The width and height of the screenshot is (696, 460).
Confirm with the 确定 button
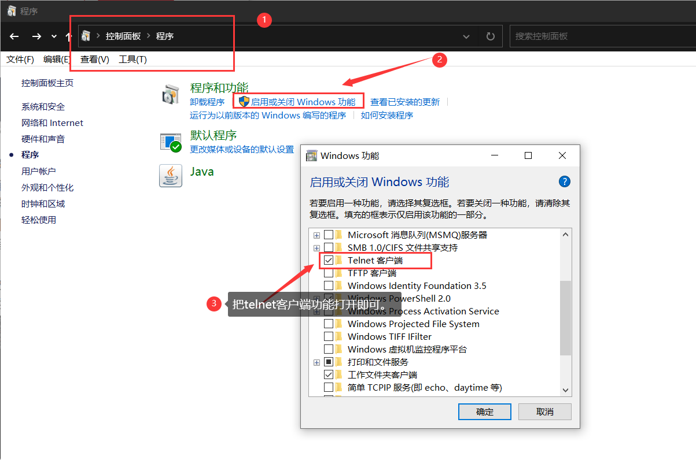pos(485,411)
